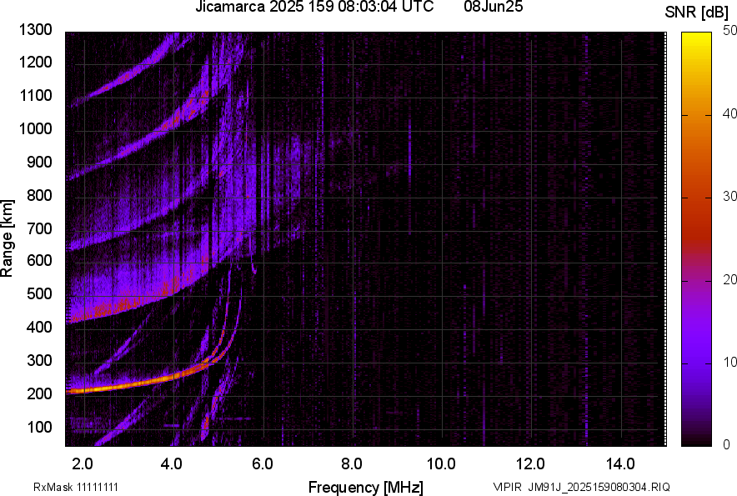
Task: Click the date label '08Jun25'
Action: (x=493, y=7)
